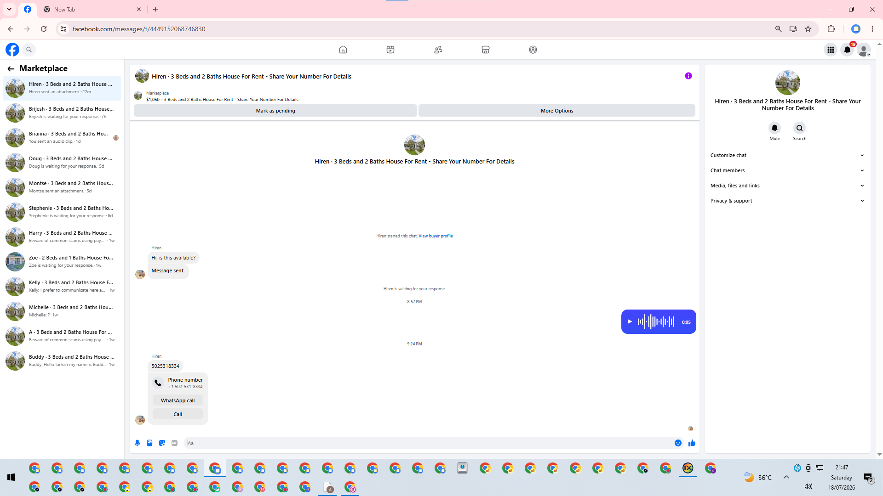Click the Call button under phone number
883x496 pixels.
[x=178, y=414]
